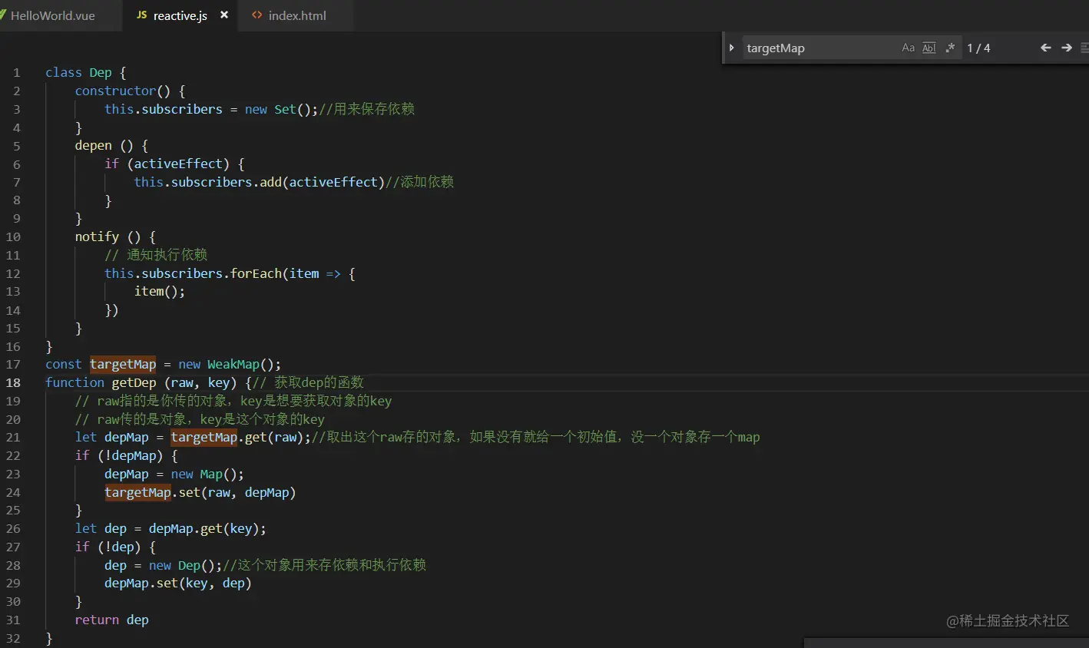Click 'notify ()' method name
Image resolution: width=1089 pixels, height=648 pixels.
tap(108, 236)
